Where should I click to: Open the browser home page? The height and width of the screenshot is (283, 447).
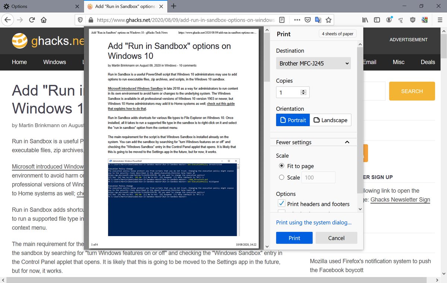point(44,20)
